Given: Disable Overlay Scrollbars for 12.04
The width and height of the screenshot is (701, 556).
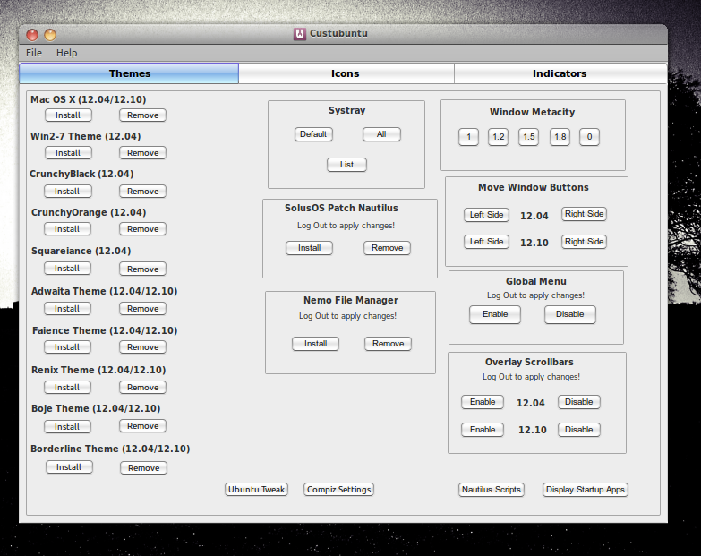Looking at the screenshot, I should pyautogui.click(x=579, y=402).
